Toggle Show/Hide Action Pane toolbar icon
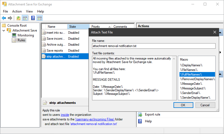 tap(40, 18)
